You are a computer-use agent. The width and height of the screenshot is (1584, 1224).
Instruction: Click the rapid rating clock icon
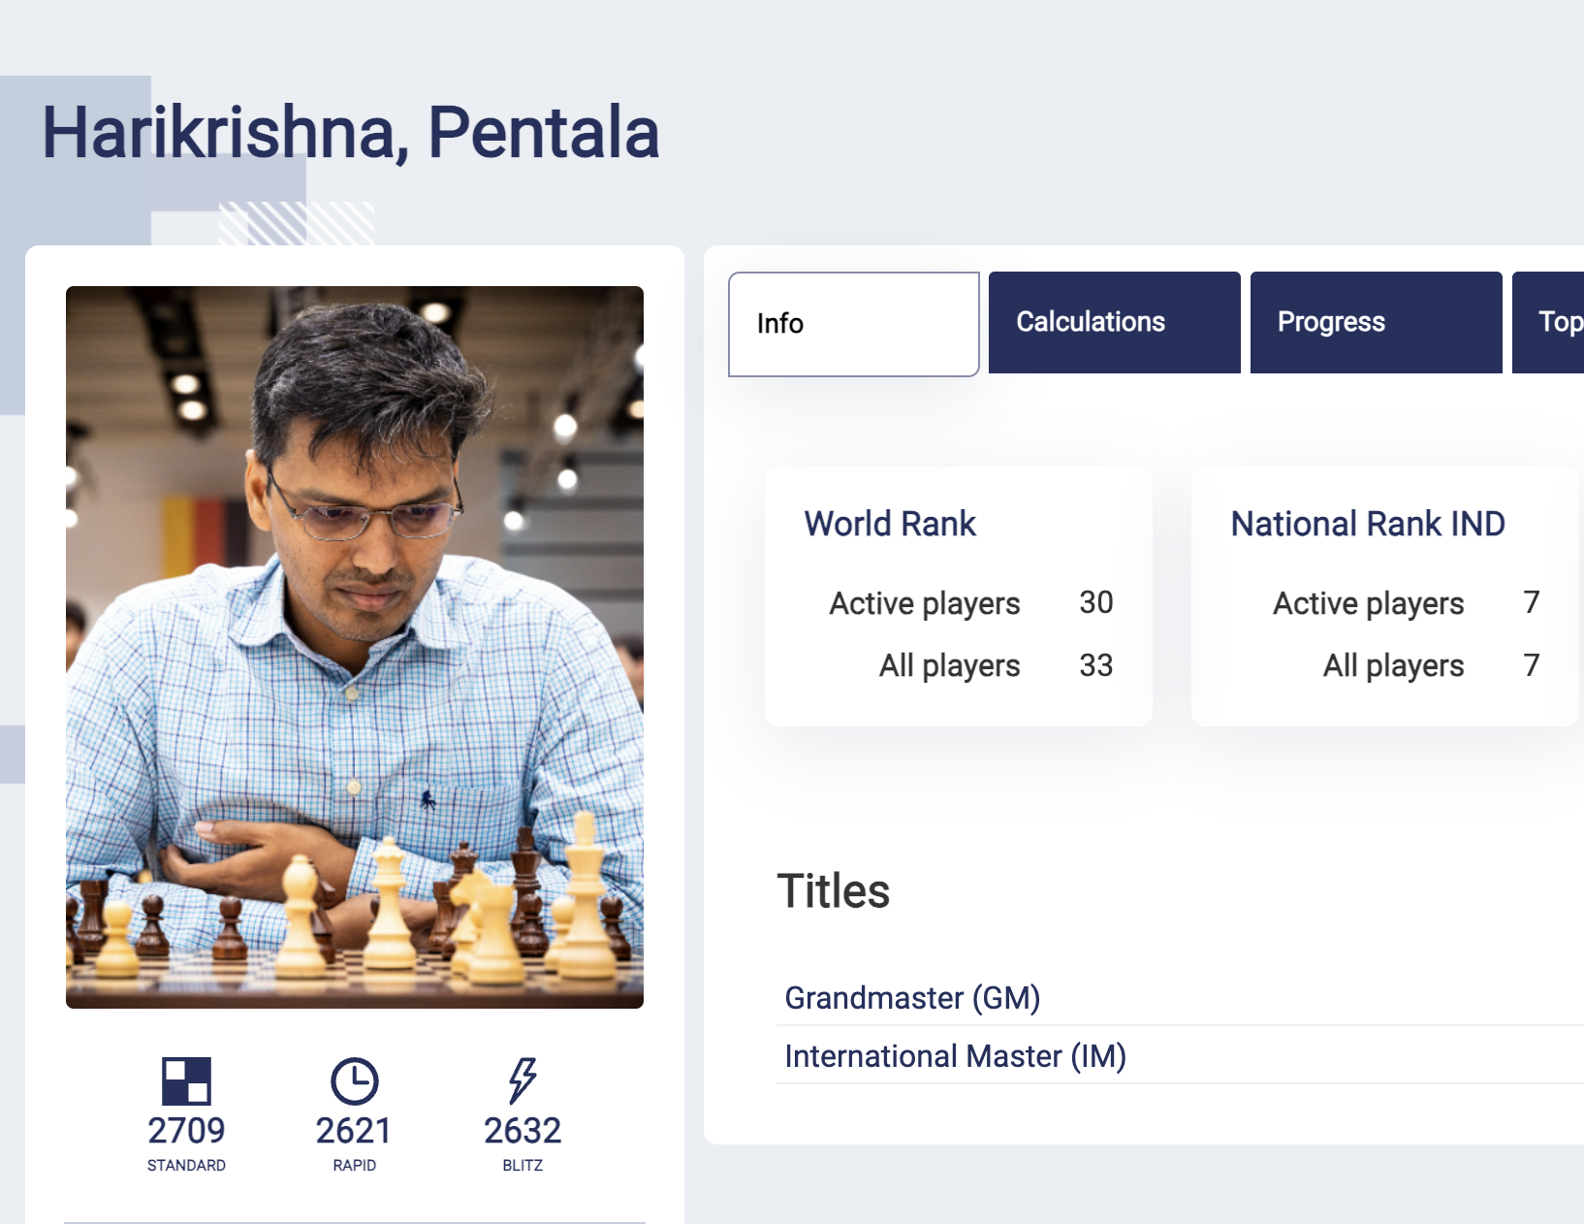coord(355,1080)
